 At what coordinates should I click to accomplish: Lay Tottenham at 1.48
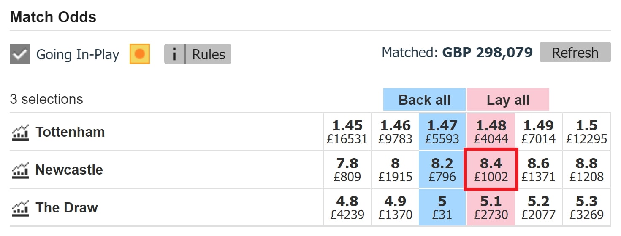[490, 132]
